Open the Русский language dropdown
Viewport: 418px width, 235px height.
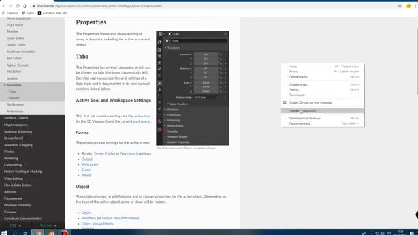[x=48, y=225]
